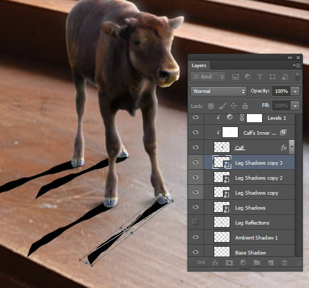The width and height of the screenshot is (309, 288).
Task: Expand the Calf layer effects arrow
Action: pos(291,147)
